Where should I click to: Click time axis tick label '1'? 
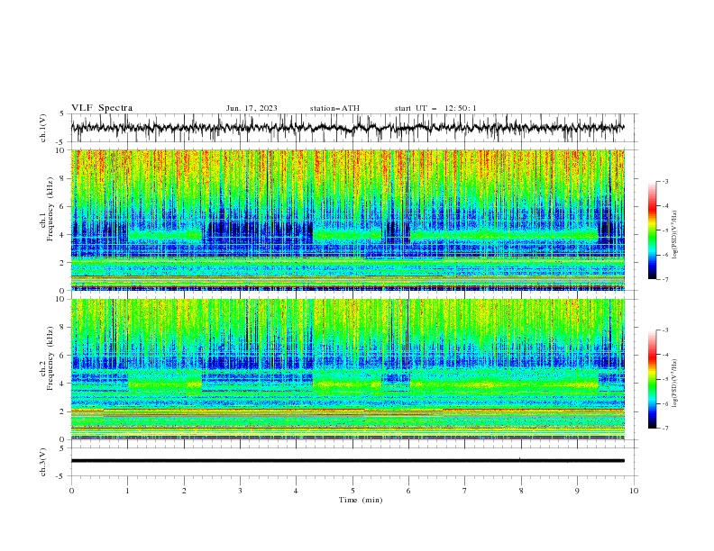pos(127,491)
